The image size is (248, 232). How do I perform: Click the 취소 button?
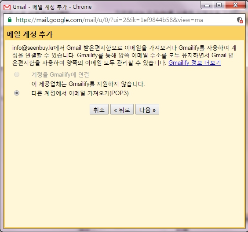coord(99,109)
